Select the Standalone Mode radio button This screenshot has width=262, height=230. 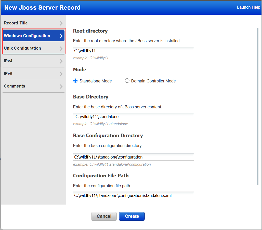76,81
